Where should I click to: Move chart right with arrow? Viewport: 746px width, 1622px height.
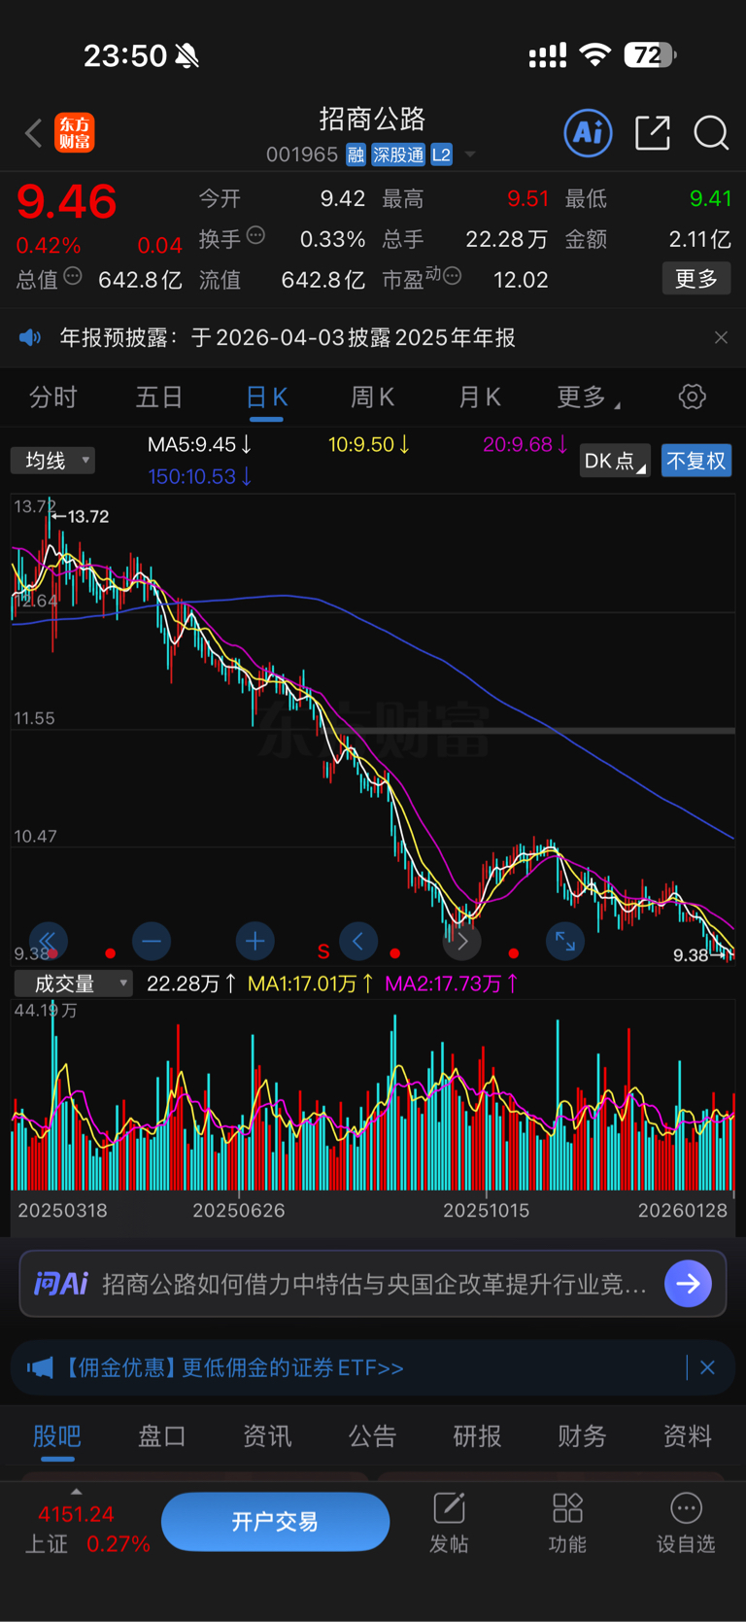462,941
